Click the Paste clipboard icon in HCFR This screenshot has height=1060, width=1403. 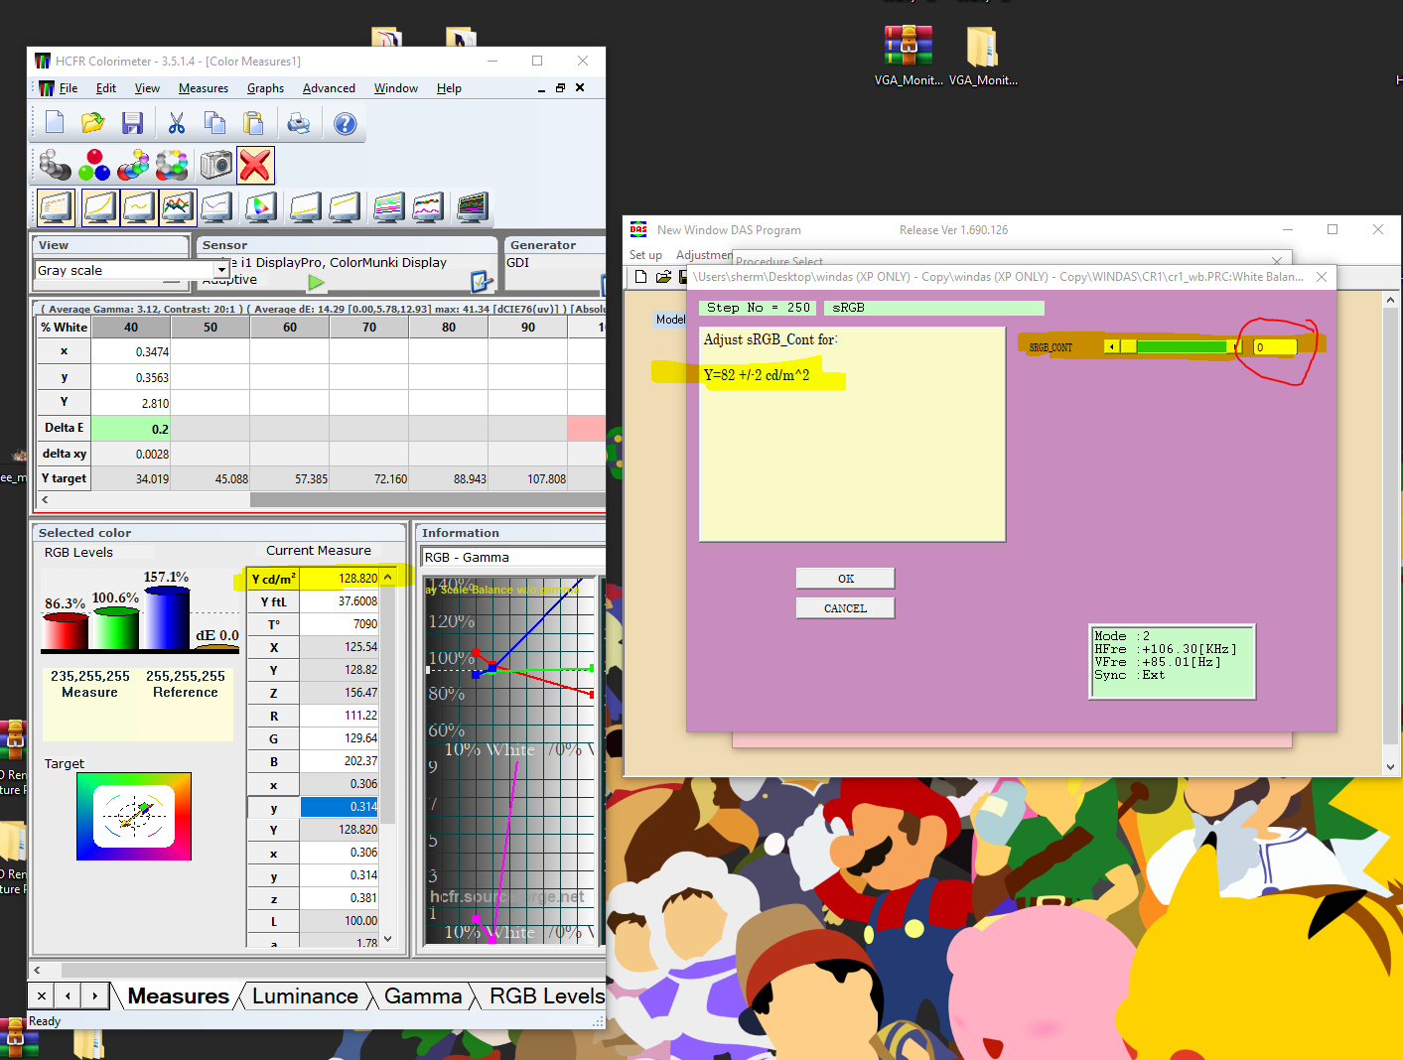point(253,123)
